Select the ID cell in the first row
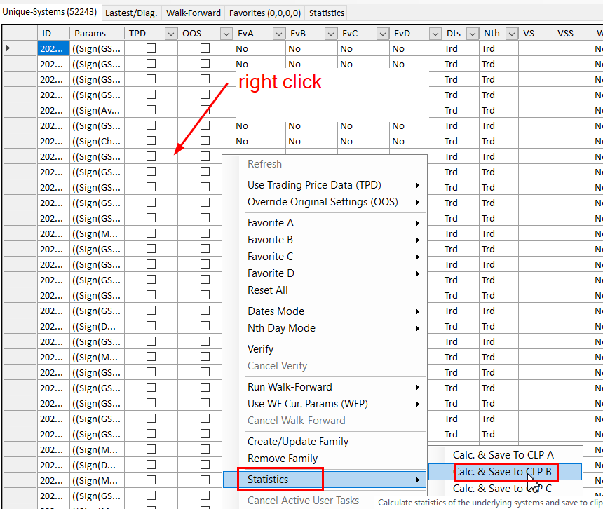This screenshot has width=603, height=509. click(53, 48)
